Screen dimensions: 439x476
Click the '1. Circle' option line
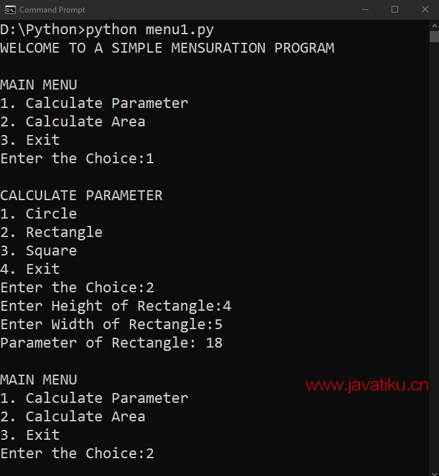coord(39,214)
